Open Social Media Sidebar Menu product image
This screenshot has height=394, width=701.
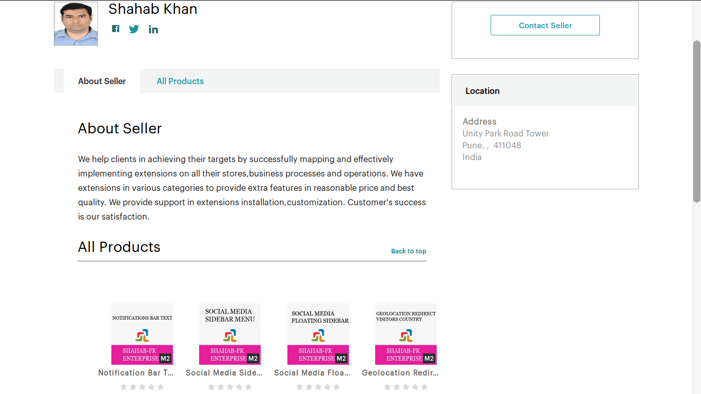(230, 333)
